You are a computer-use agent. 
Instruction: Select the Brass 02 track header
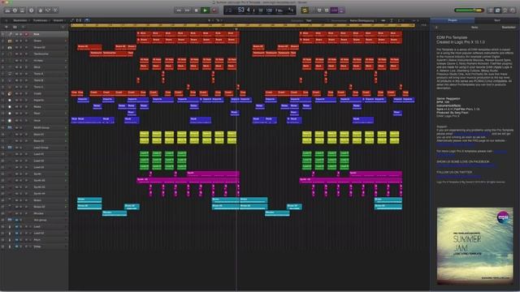(34, 207)
